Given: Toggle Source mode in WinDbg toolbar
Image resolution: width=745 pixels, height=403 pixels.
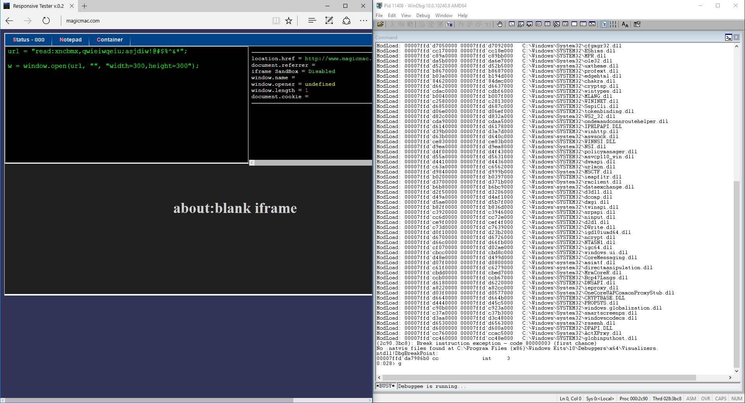Looking at the screenshot, I should [x=605, y=24].
